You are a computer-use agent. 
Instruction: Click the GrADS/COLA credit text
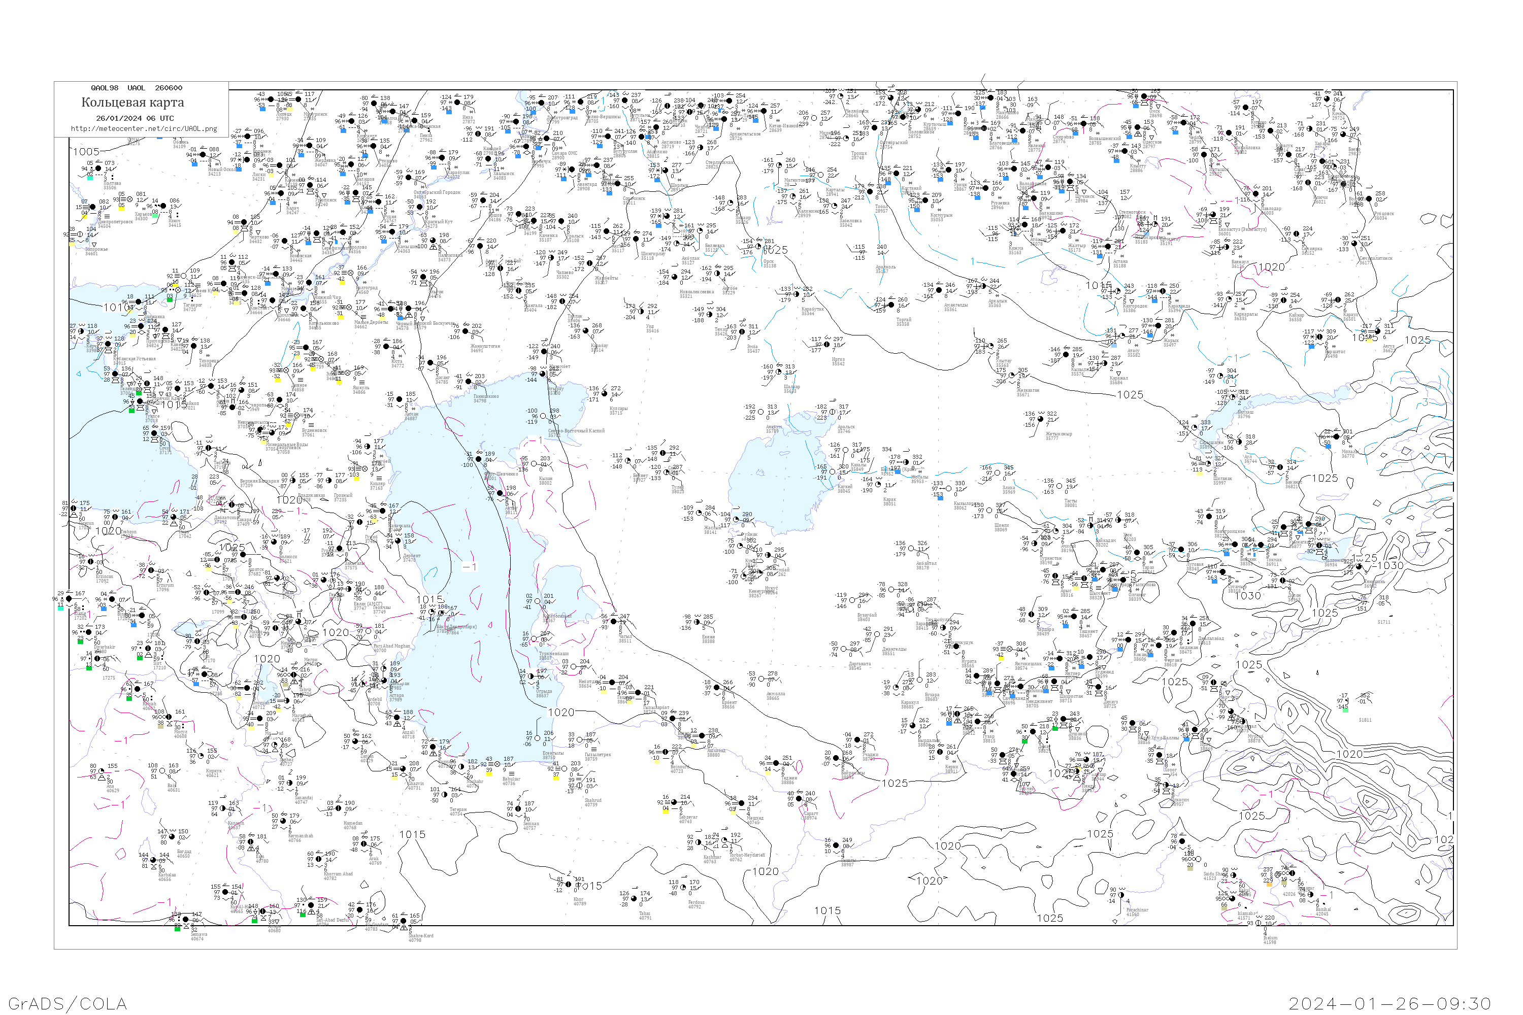(68, 1003)
